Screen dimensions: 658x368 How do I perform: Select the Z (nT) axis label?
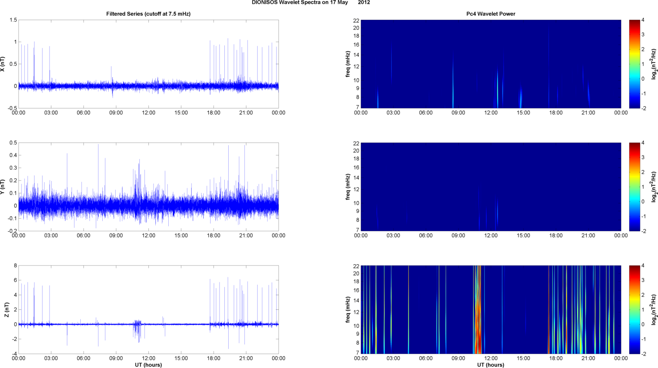tap(6, 310)
